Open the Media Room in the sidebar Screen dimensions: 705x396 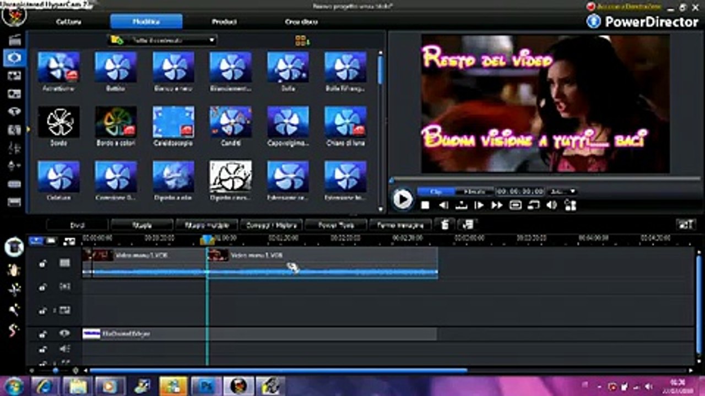[14, 40]
